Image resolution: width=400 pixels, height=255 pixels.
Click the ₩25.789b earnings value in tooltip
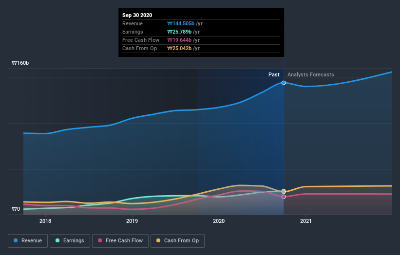179,32
